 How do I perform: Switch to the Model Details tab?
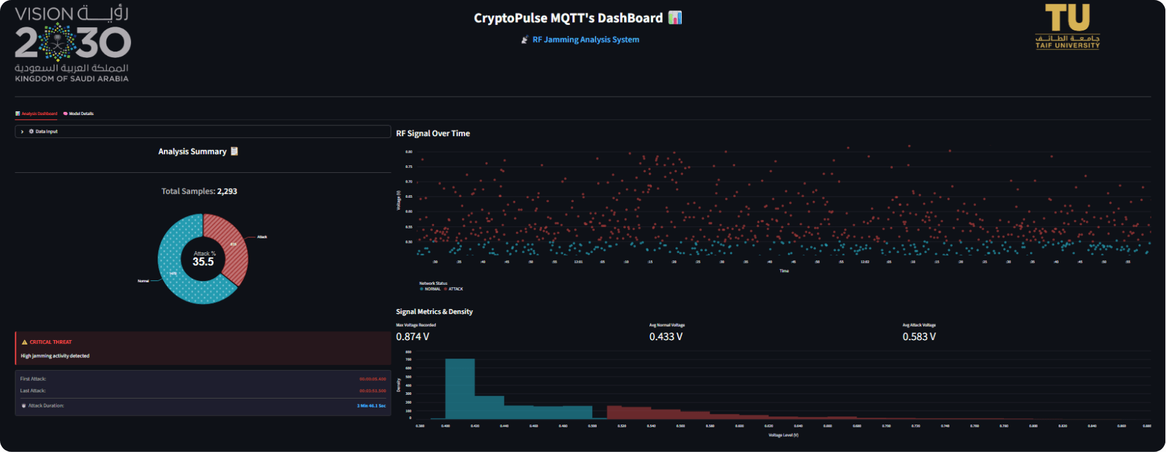coord(78,114)
